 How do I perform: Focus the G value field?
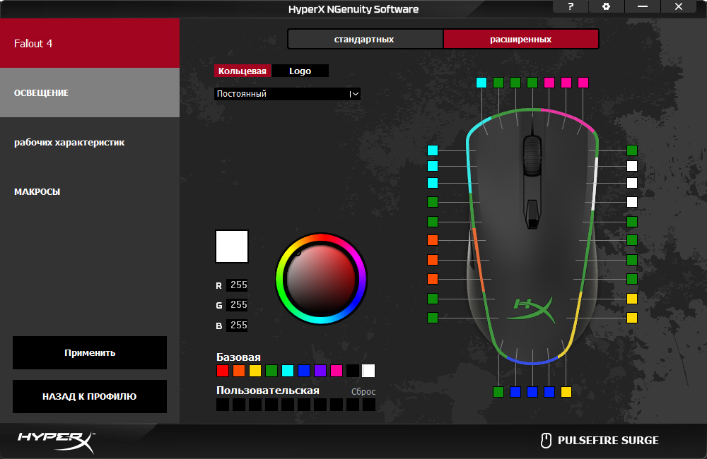coord(238,304)
